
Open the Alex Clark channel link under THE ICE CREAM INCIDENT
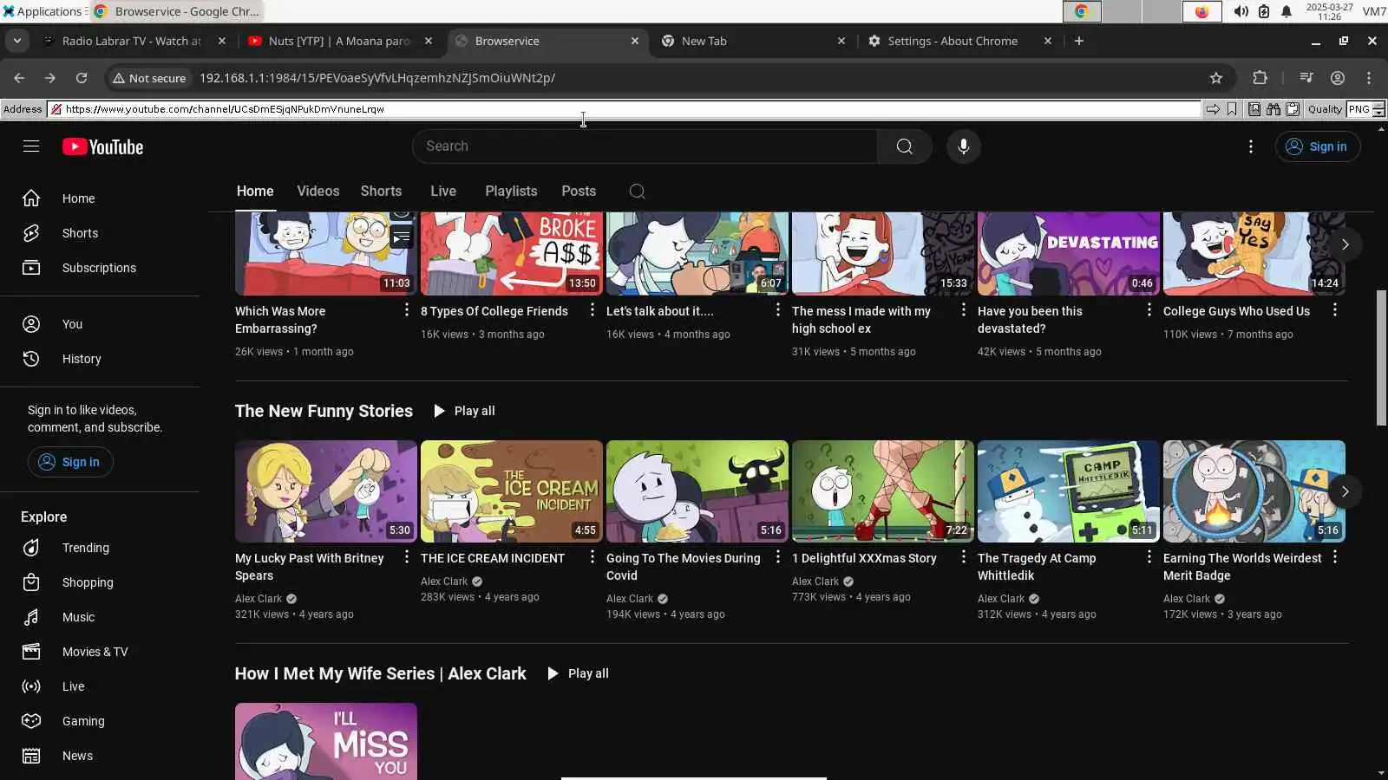(444, 582)
